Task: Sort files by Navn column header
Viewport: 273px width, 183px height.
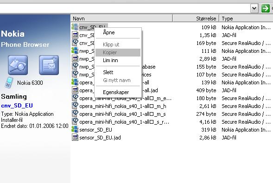Action: pyautogui.click(x=121, y=19)
